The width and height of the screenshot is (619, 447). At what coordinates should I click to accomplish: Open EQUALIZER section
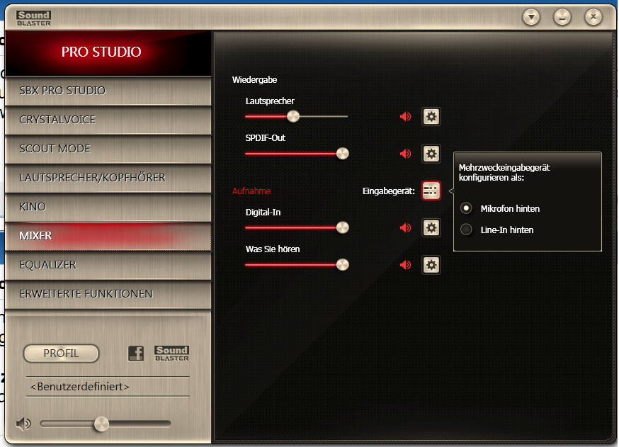click(108, 265)
